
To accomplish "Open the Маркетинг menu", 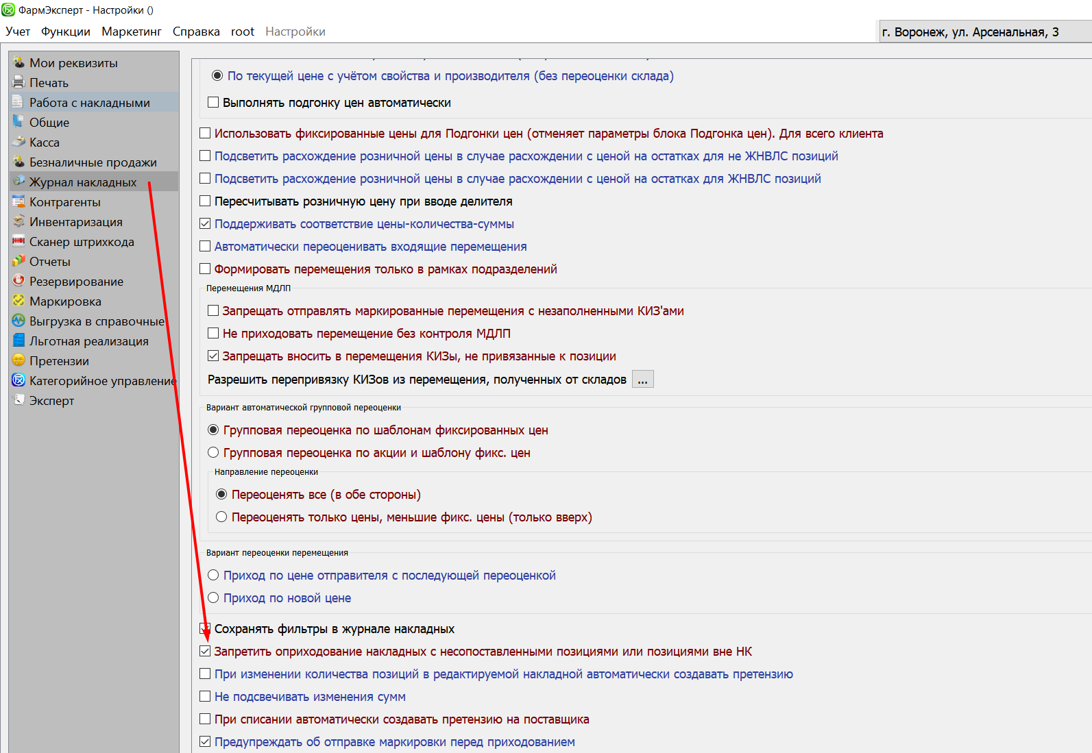I will click(x=132, y=32).
